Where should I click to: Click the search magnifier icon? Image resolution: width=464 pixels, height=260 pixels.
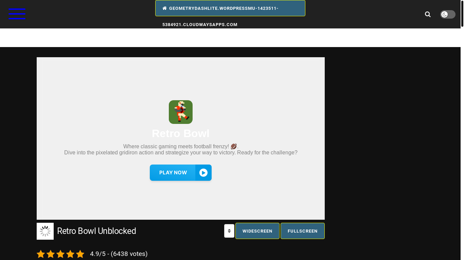[x=428, y=14]
